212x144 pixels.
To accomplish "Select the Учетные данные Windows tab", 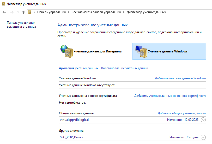I will [x=168, y=51].
